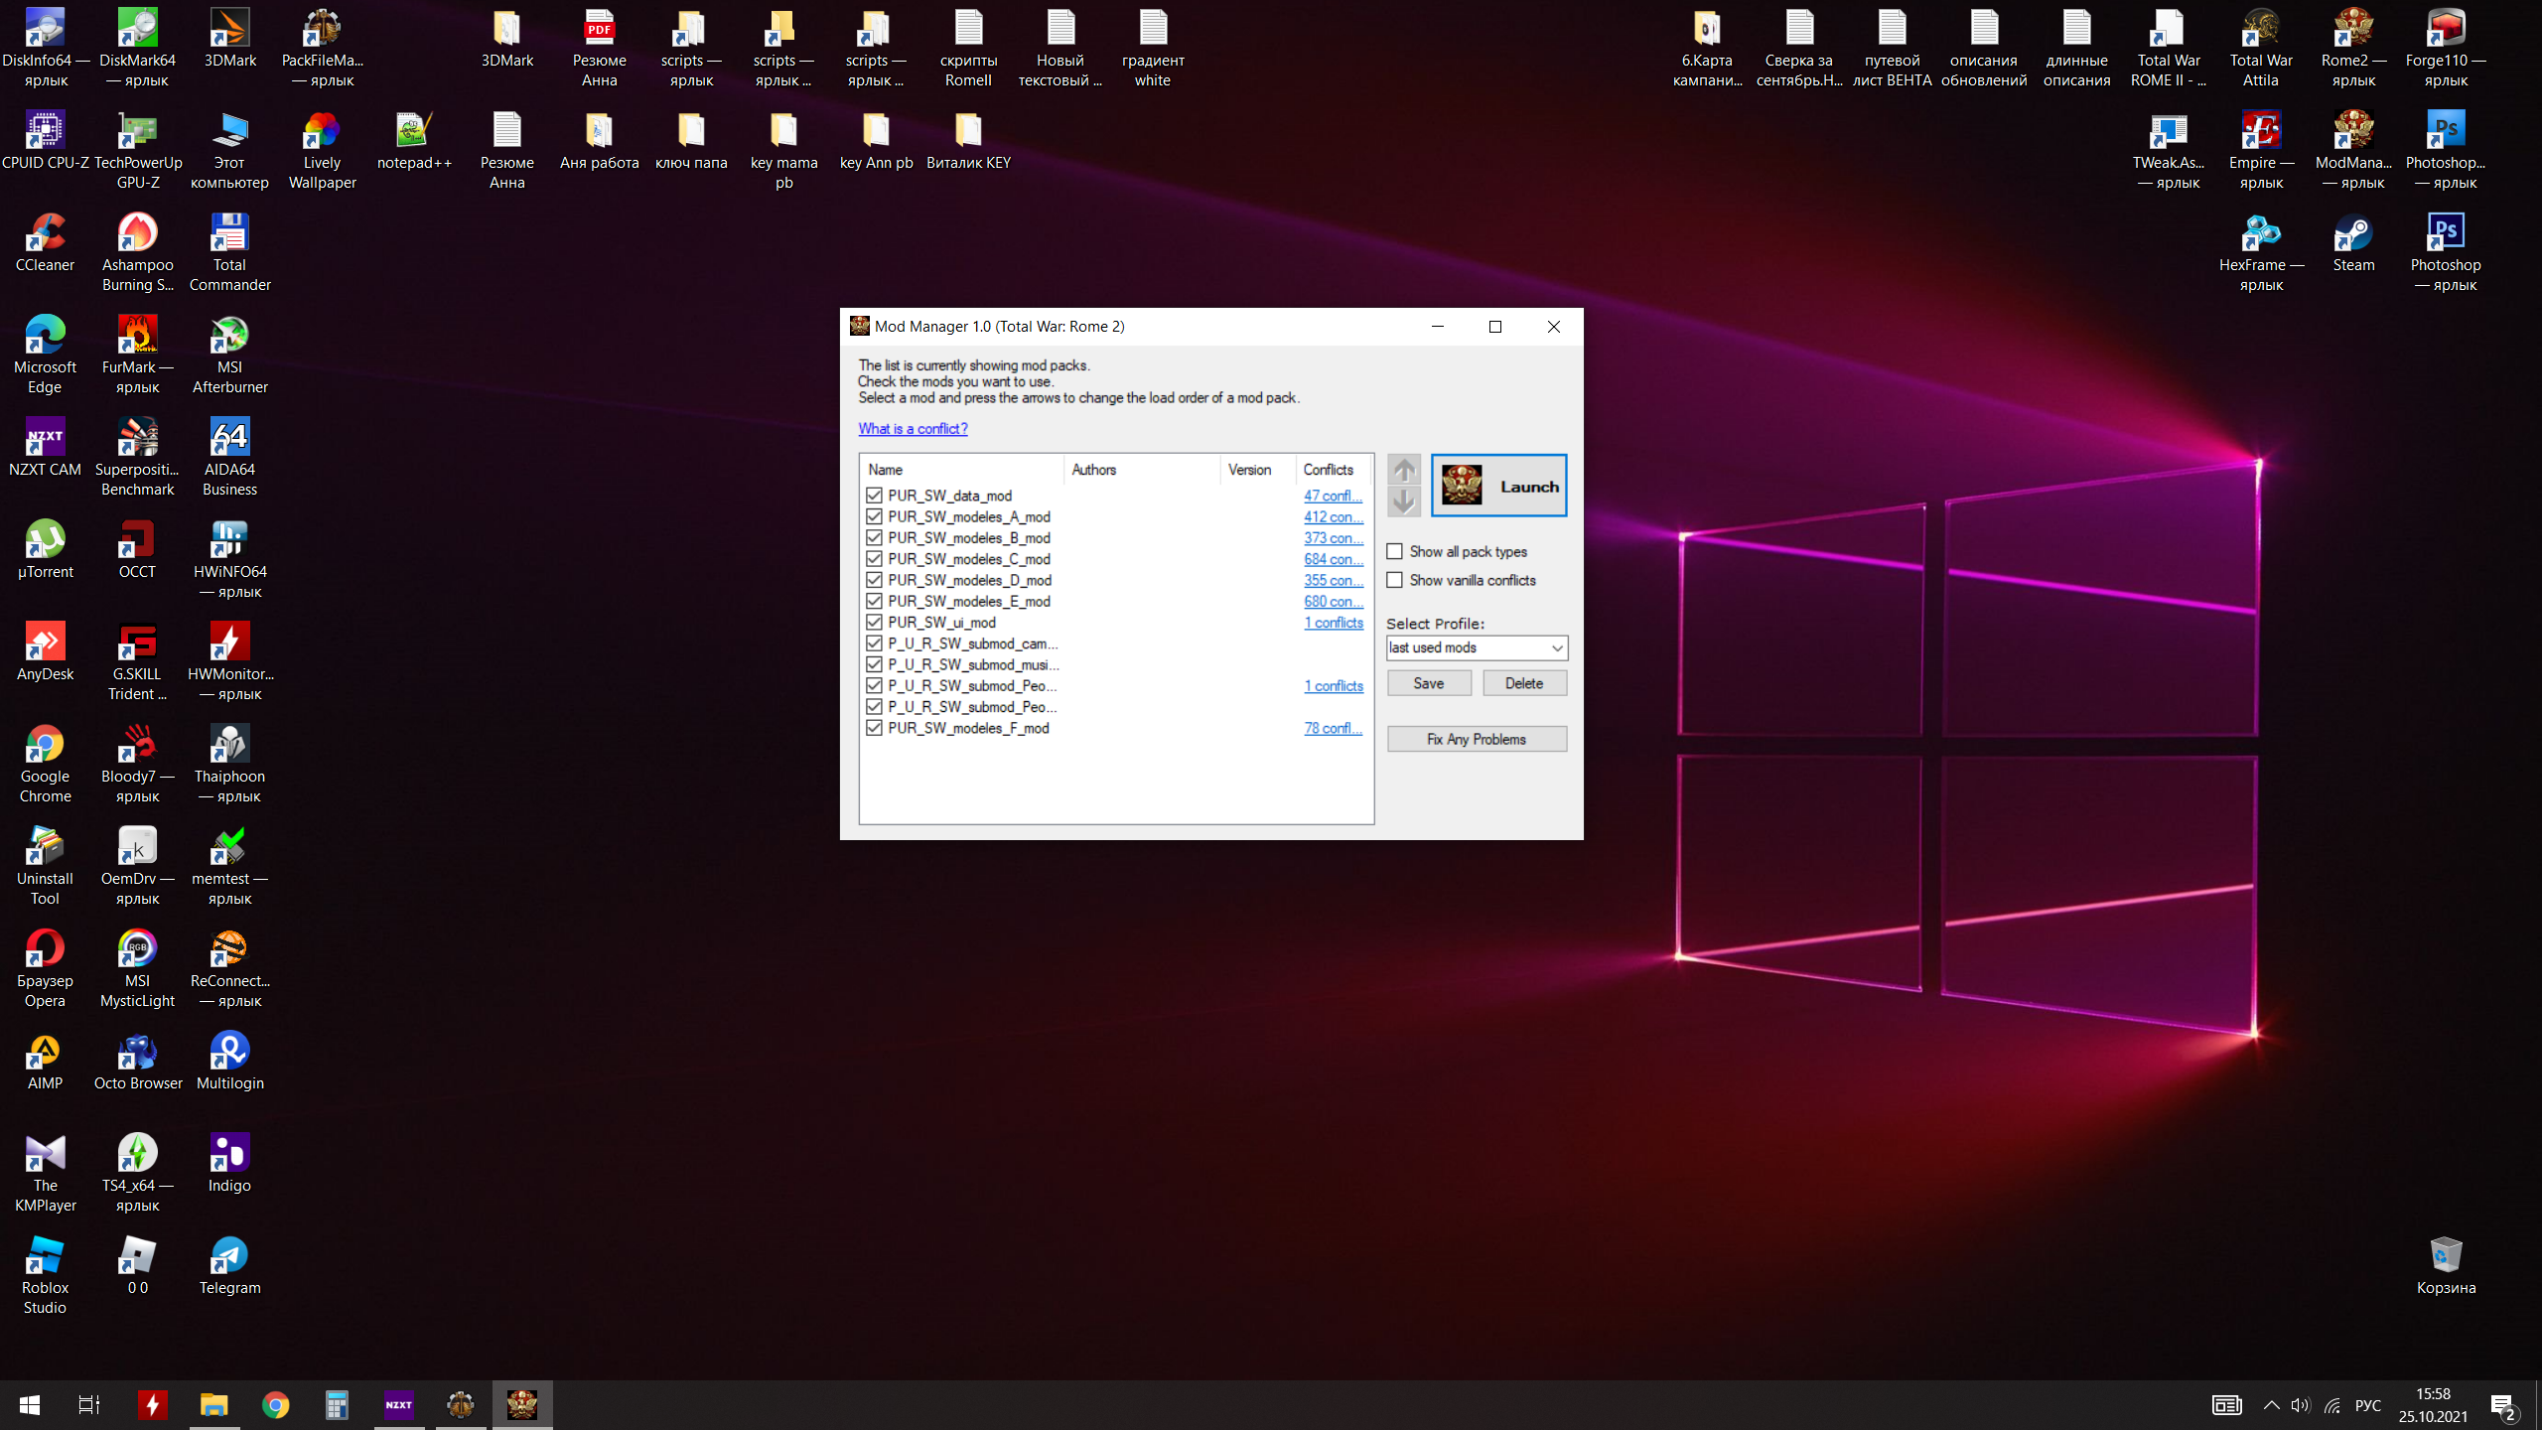Open CPUID CPU-Z desktop icon
The width and height of the screenshot is (2542, 1430).
tap(45, 141)
